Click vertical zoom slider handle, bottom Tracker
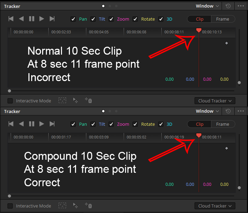 (239, 188)
